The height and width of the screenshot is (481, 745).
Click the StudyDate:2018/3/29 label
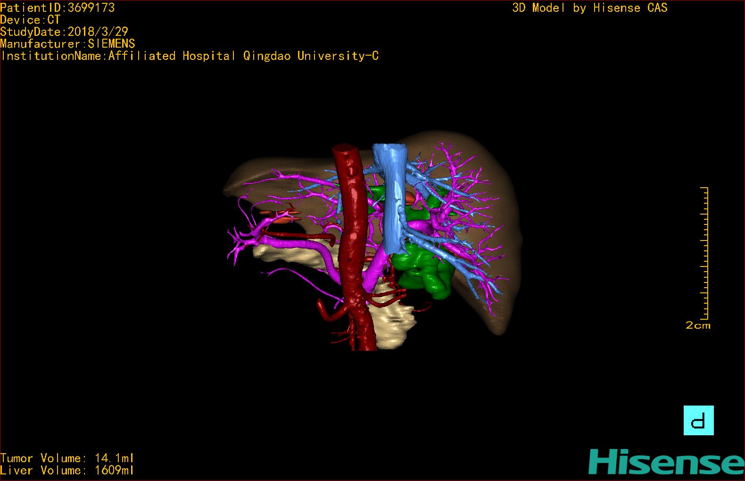click(x=64, y=32)
